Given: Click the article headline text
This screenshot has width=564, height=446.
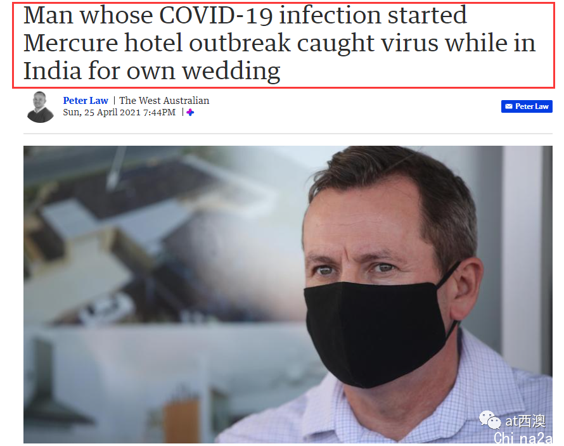Looking at the screenshot, I should [x=279, y=43].
